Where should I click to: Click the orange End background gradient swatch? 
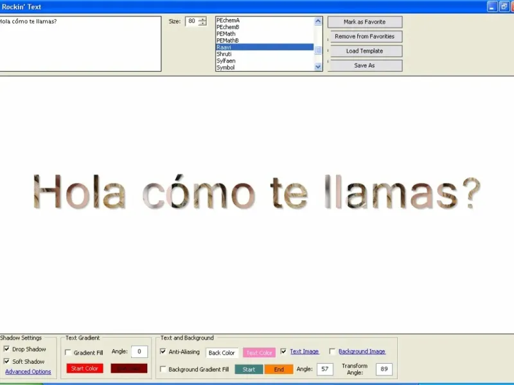coord(279,370)
